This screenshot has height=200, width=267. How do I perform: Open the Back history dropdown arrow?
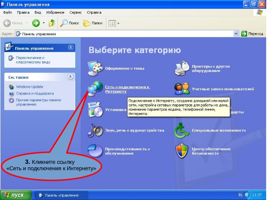pos(27,23)
